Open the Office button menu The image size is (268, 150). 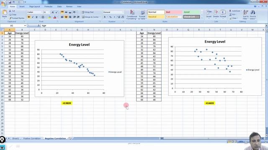click(3, 3)
